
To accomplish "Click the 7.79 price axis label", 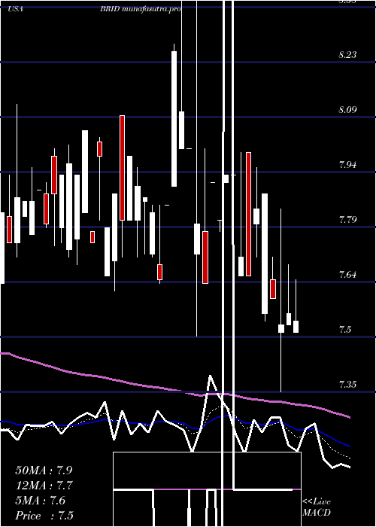I will pos(347,220).
